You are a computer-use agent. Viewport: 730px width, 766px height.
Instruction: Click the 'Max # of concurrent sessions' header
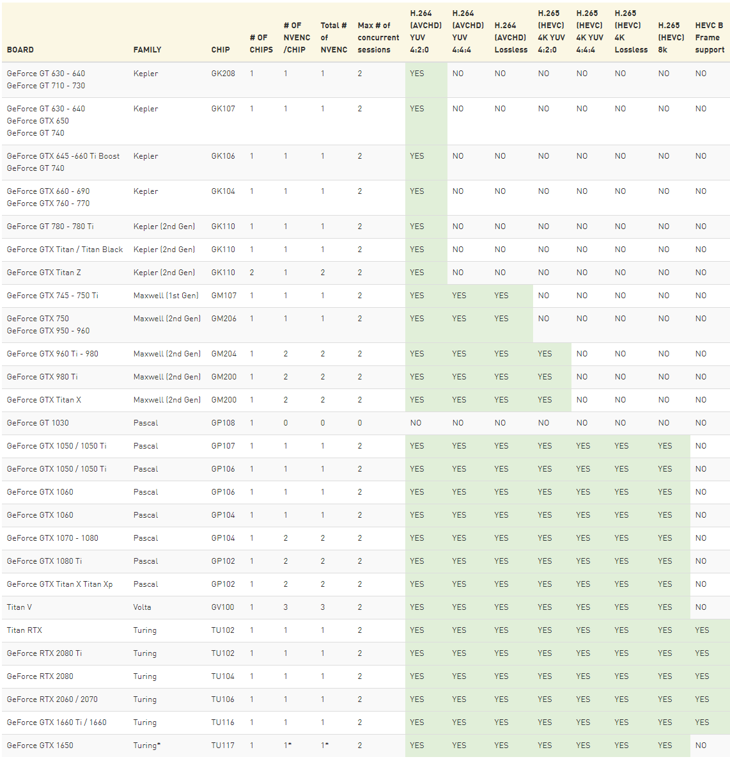378,38
